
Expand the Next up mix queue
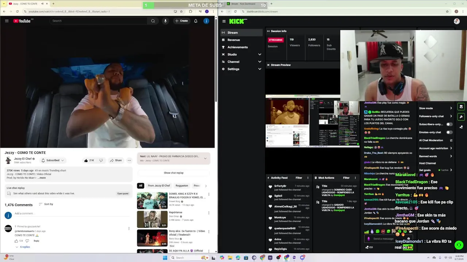click(x=205, y=158)
